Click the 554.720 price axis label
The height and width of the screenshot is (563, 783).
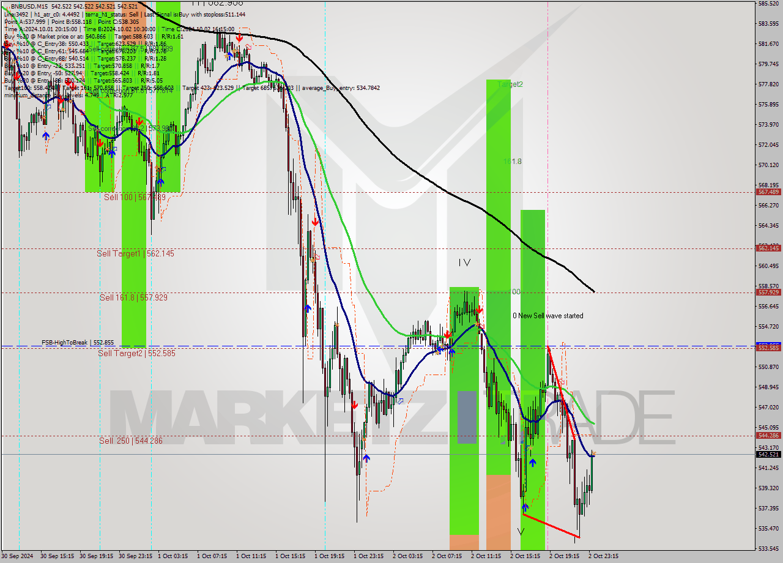(x=768, y=326)
